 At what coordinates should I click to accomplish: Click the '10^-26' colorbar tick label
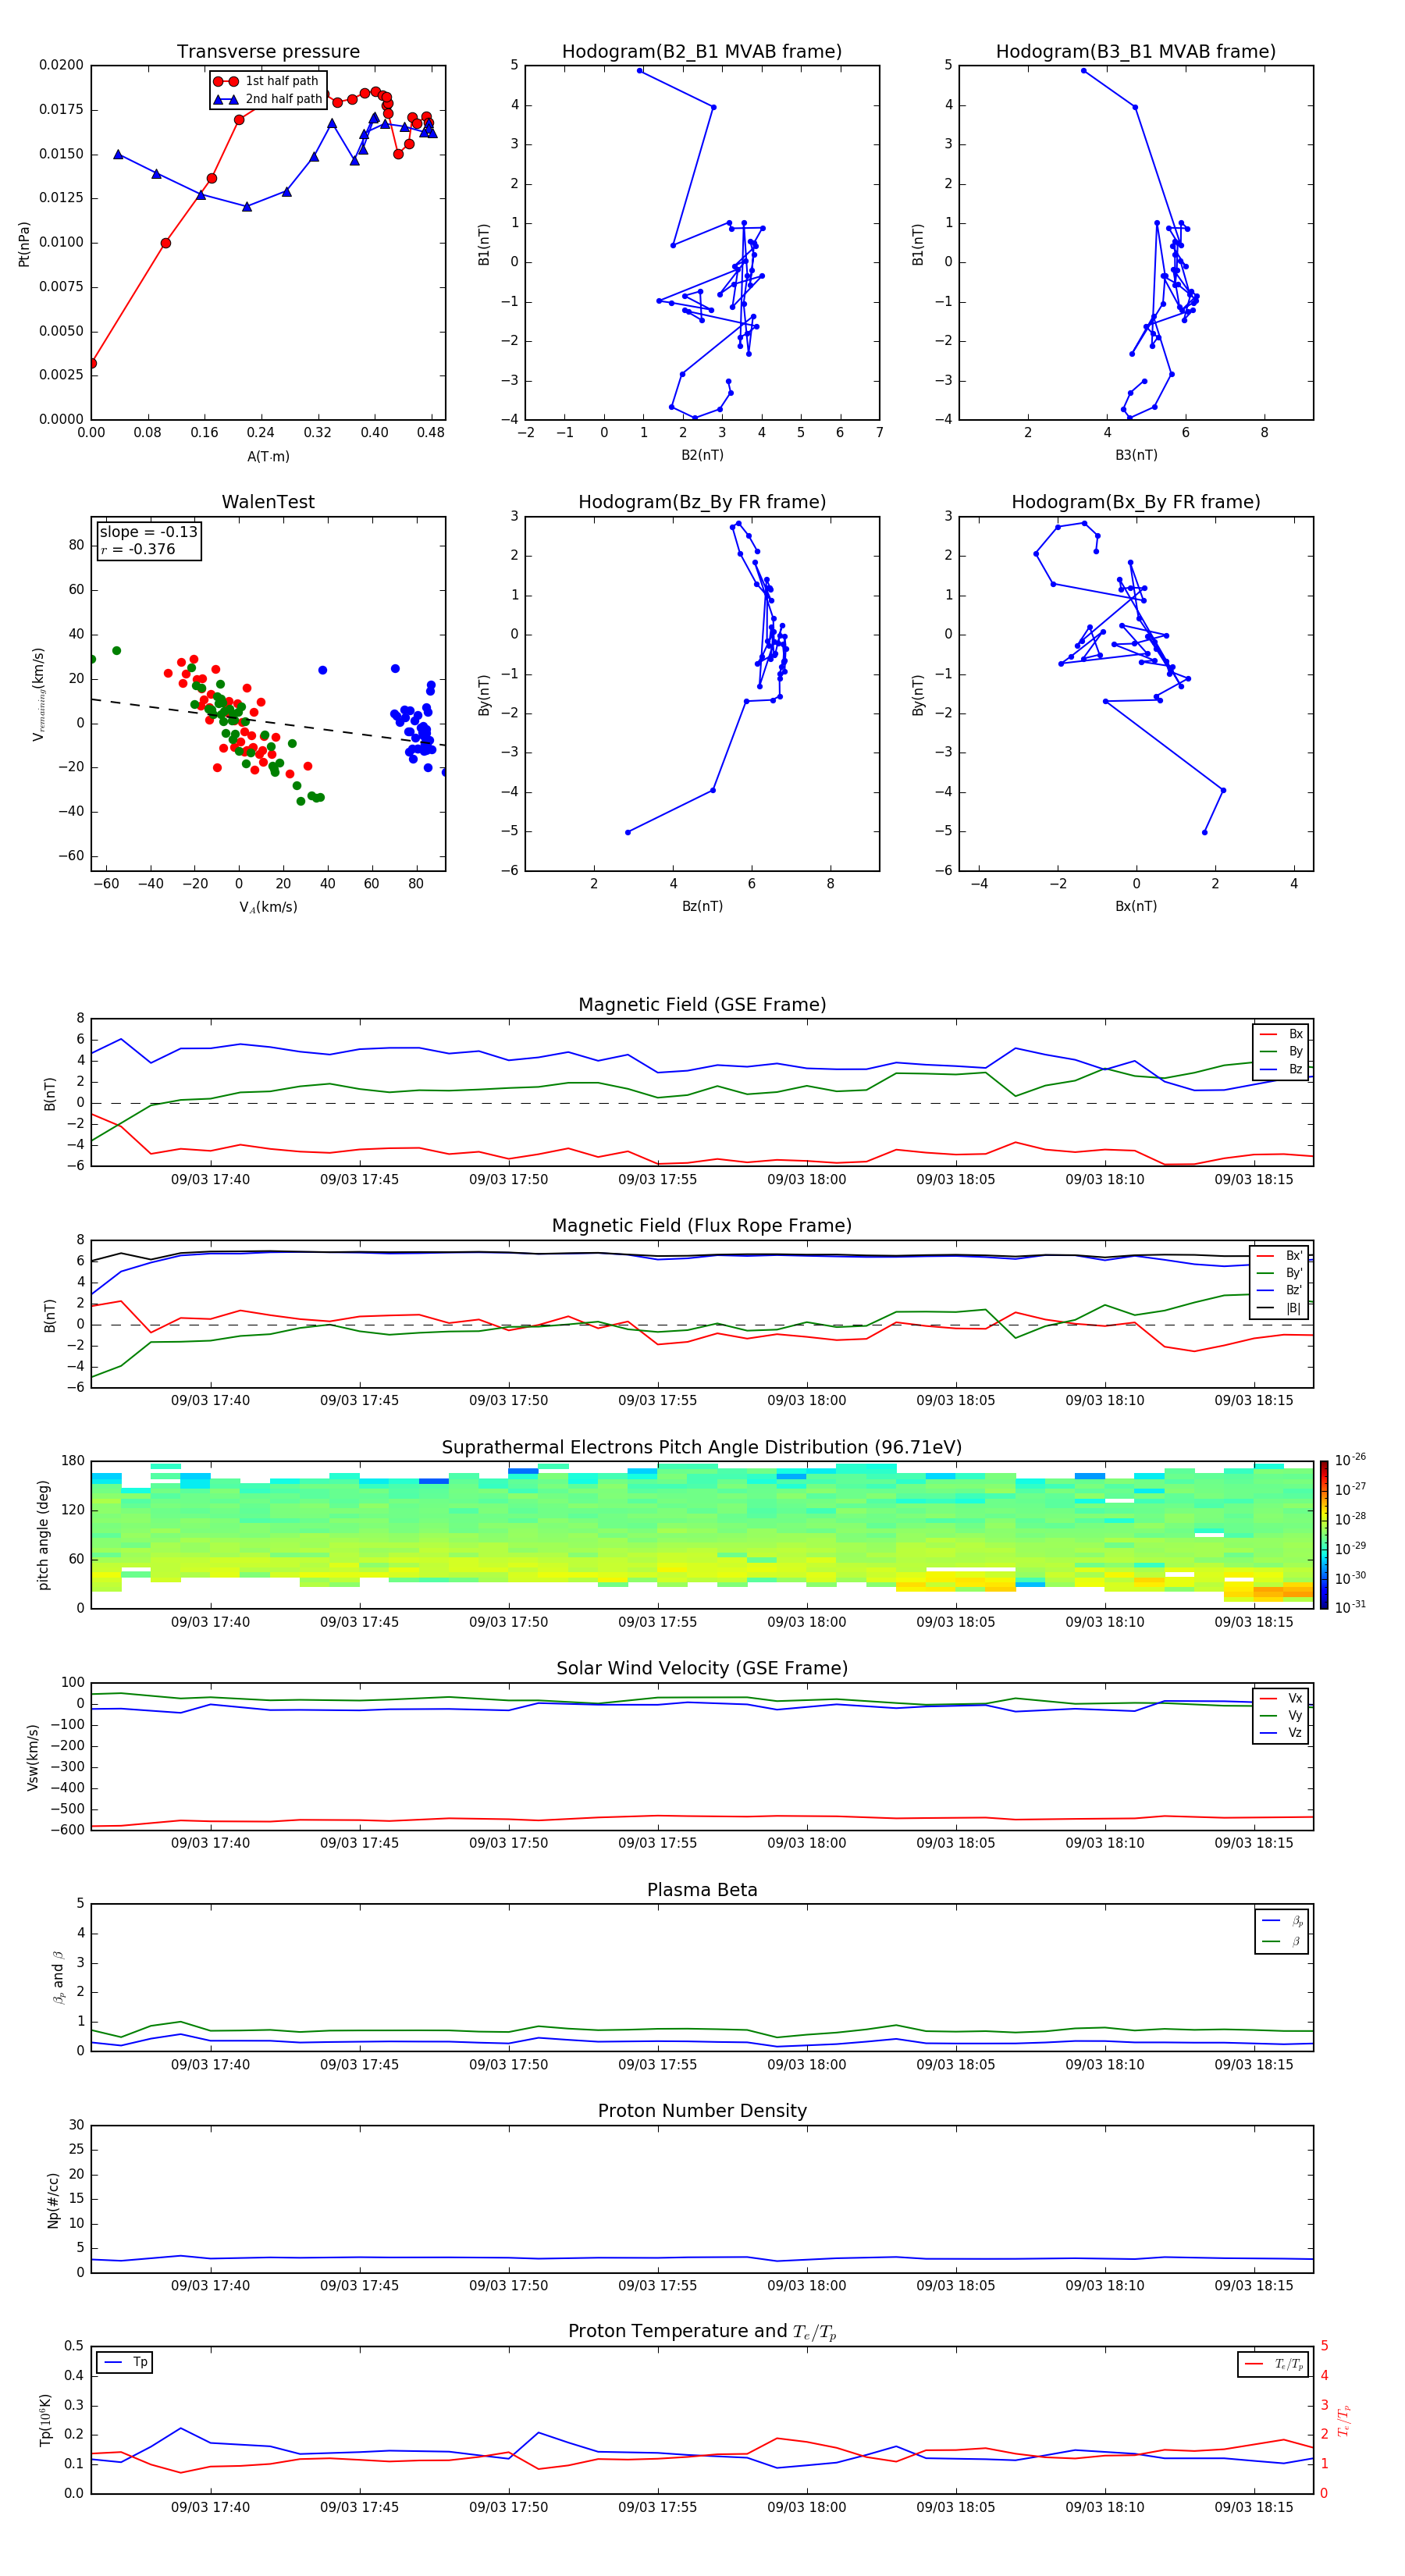pos(1350,1460)
